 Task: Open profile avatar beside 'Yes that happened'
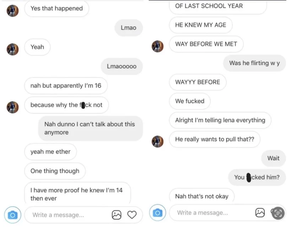point(12,11)
